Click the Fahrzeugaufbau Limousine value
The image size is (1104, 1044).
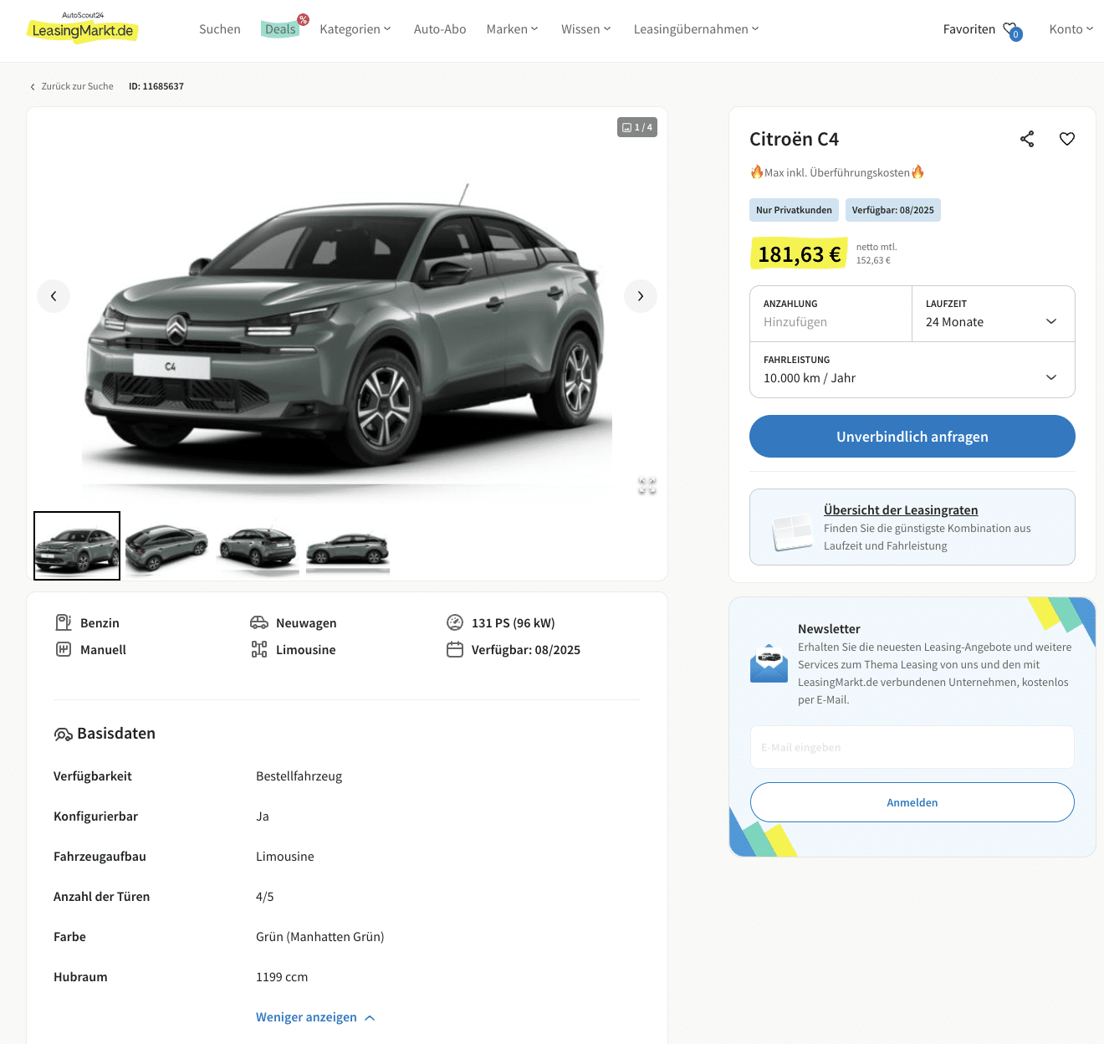point(285,857)
